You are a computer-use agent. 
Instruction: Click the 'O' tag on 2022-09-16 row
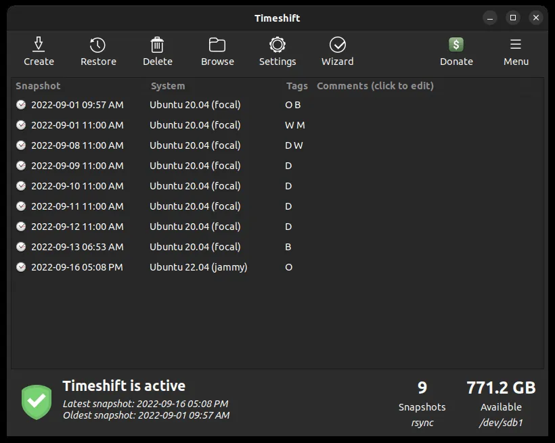(x=289, y=267)
